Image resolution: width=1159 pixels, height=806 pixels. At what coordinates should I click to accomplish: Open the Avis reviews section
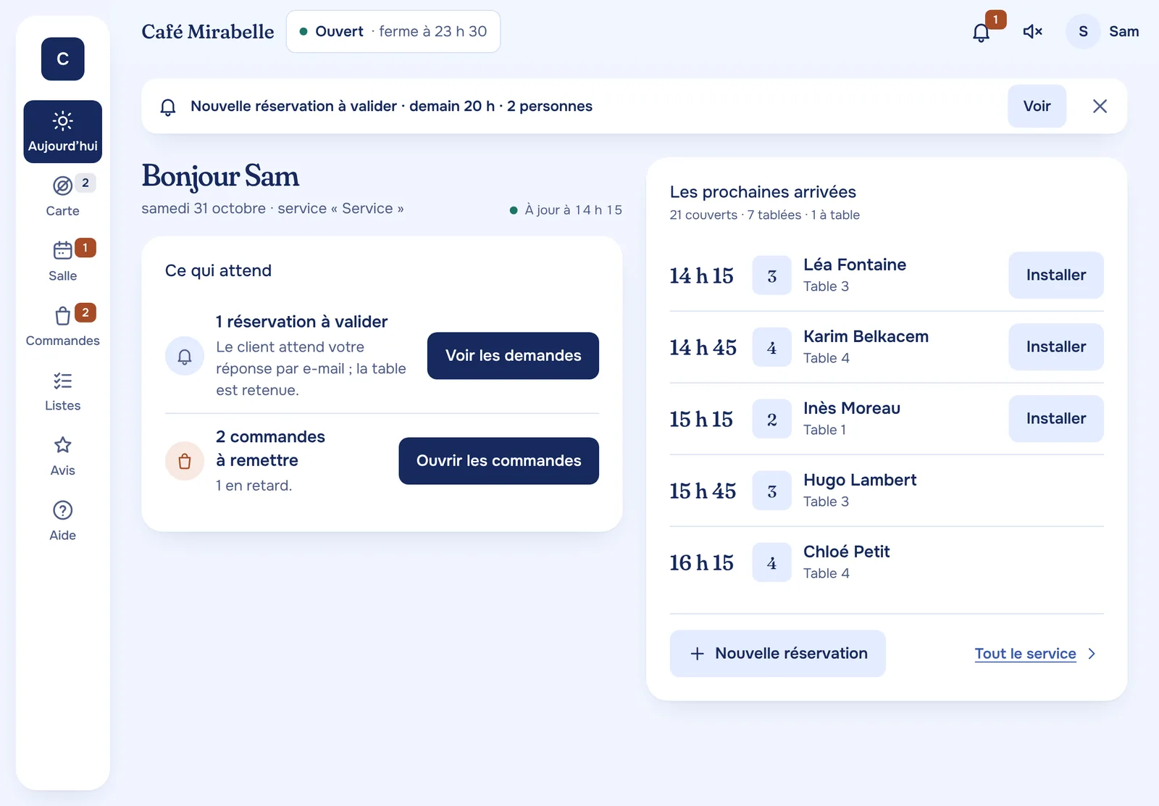tap(63, 455)
